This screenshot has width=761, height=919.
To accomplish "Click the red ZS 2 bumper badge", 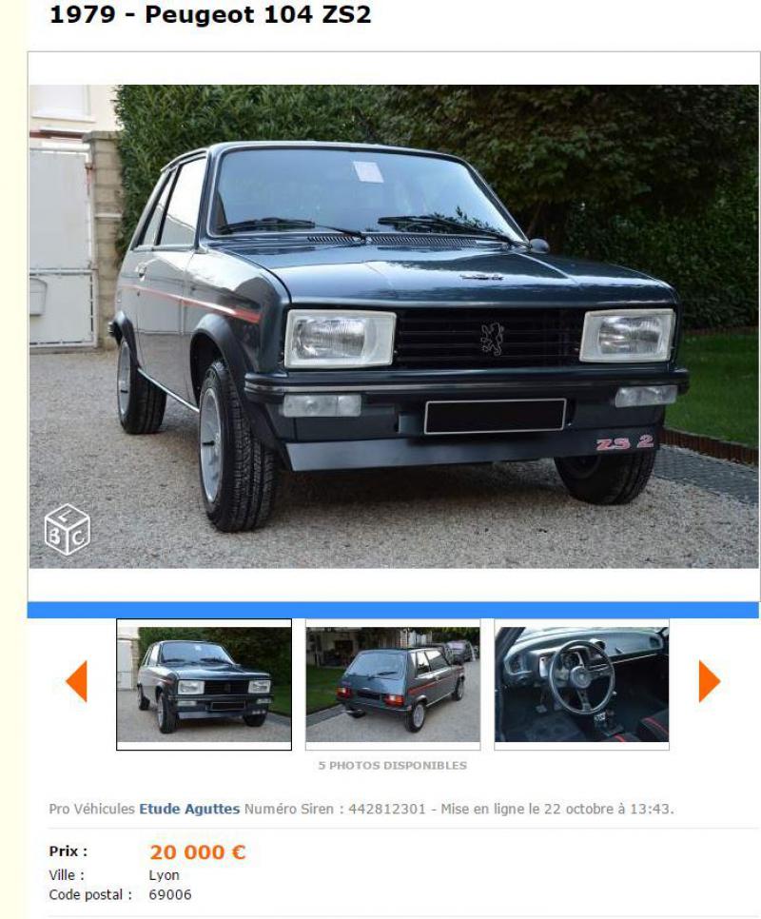I will tap(625, 442).
